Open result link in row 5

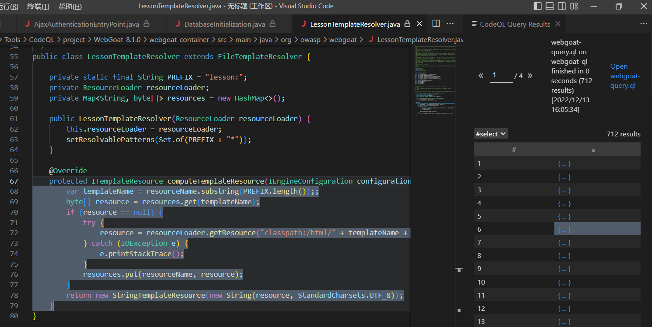(564, 216)
